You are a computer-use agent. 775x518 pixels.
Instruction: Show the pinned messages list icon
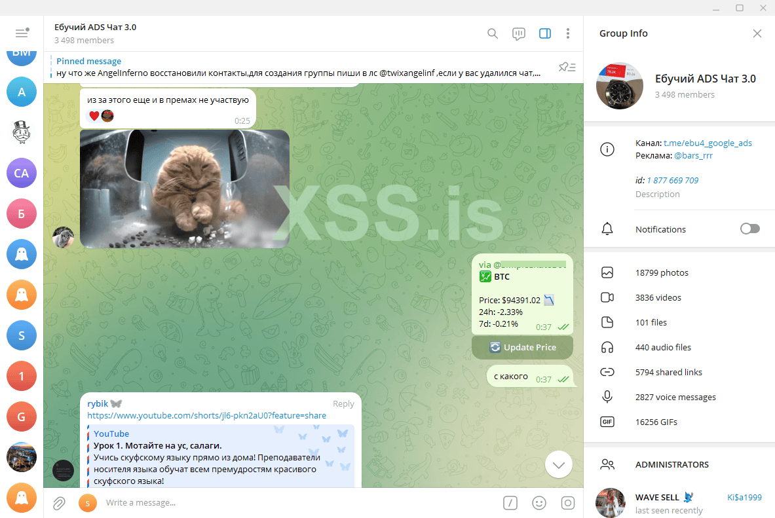click(x=567, y=67)
